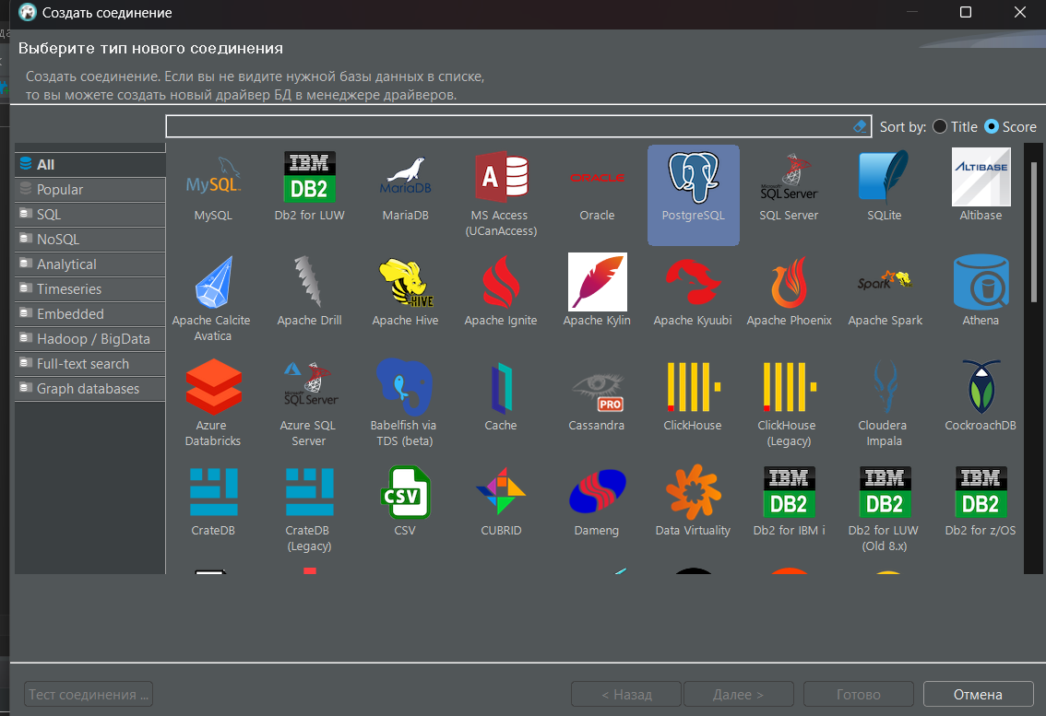
Task: Click the < Назад button
Action: [x=626, y=694]
